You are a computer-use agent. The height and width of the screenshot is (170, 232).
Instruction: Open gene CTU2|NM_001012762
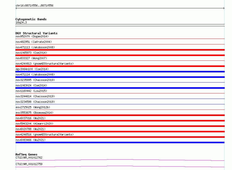pos(29,158)
